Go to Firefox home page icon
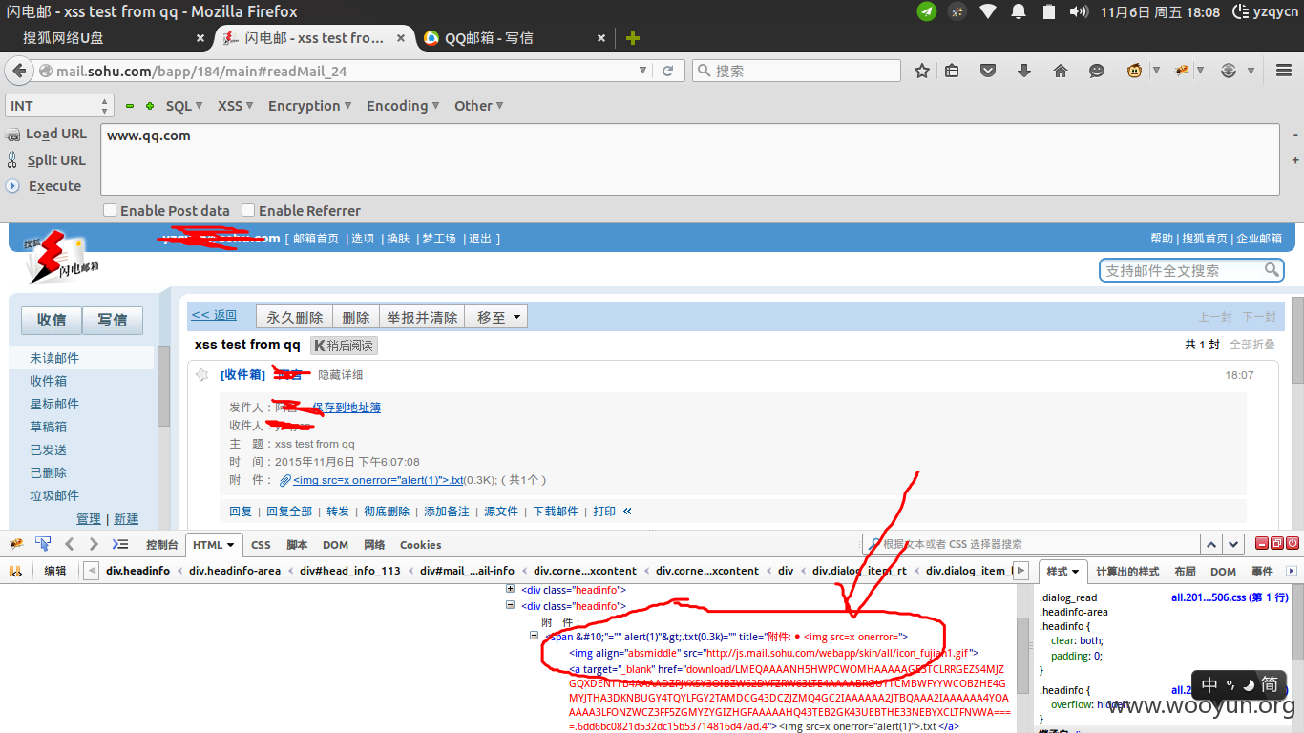1304x733 pixels. pos(1060,71)
